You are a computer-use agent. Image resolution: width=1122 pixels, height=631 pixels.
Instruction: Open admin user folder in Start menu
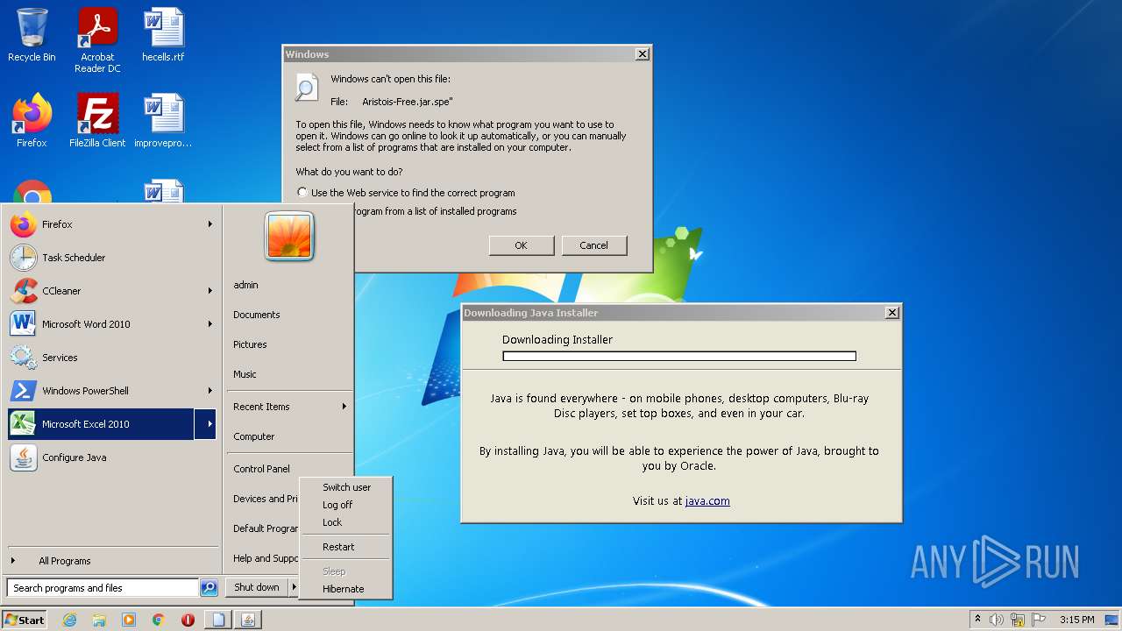(x=245, y=285)
